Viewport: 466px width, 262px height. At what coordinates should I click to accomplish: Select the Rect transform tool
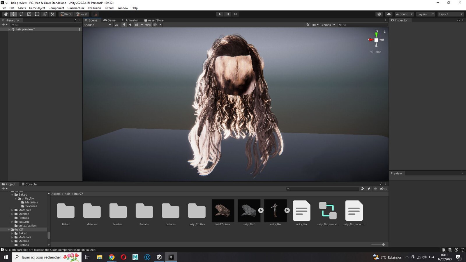click(37, 14)
